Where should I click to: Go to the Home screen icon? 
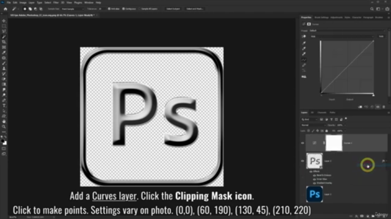tap(5, 9)
